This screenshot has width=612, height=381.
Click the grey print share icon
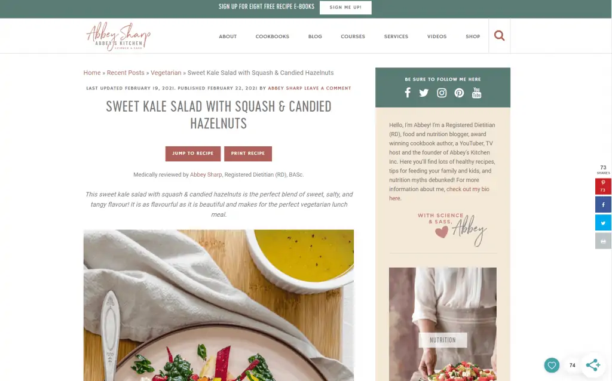[x=603, y=241]
